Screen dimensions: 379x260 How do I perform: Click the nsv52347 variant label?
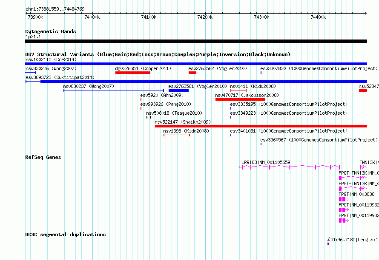pyautogui.click(x=369, y=86)
